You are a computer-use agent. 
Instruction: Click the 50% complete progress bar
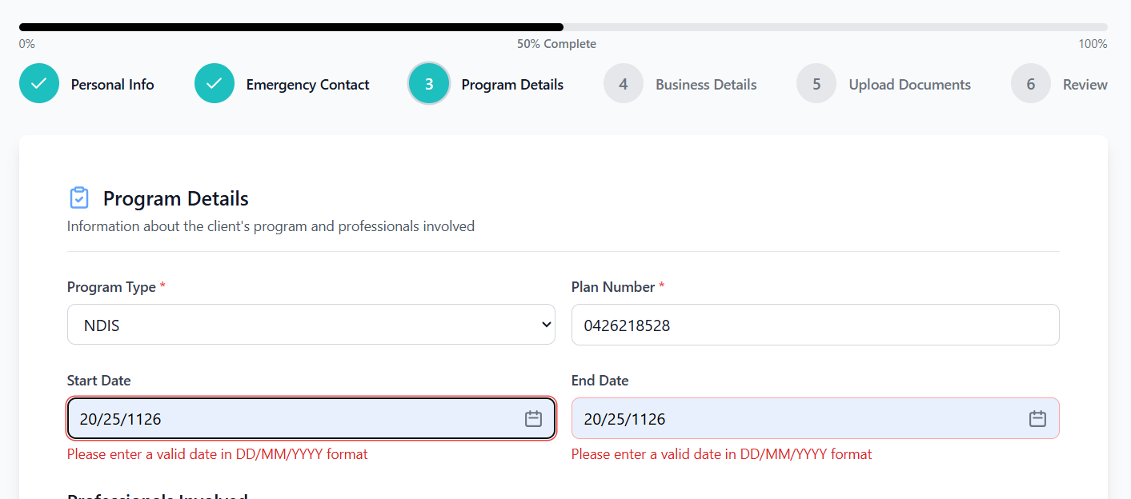563,27
